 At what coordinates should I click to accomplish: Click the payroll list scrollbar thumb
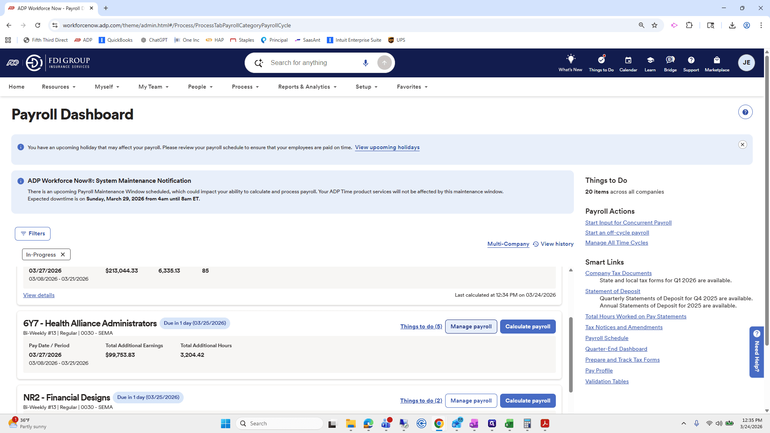[570, 355]
